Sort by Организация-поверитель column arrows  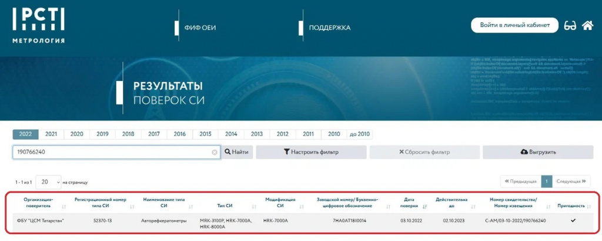click(x=63, y=206)
